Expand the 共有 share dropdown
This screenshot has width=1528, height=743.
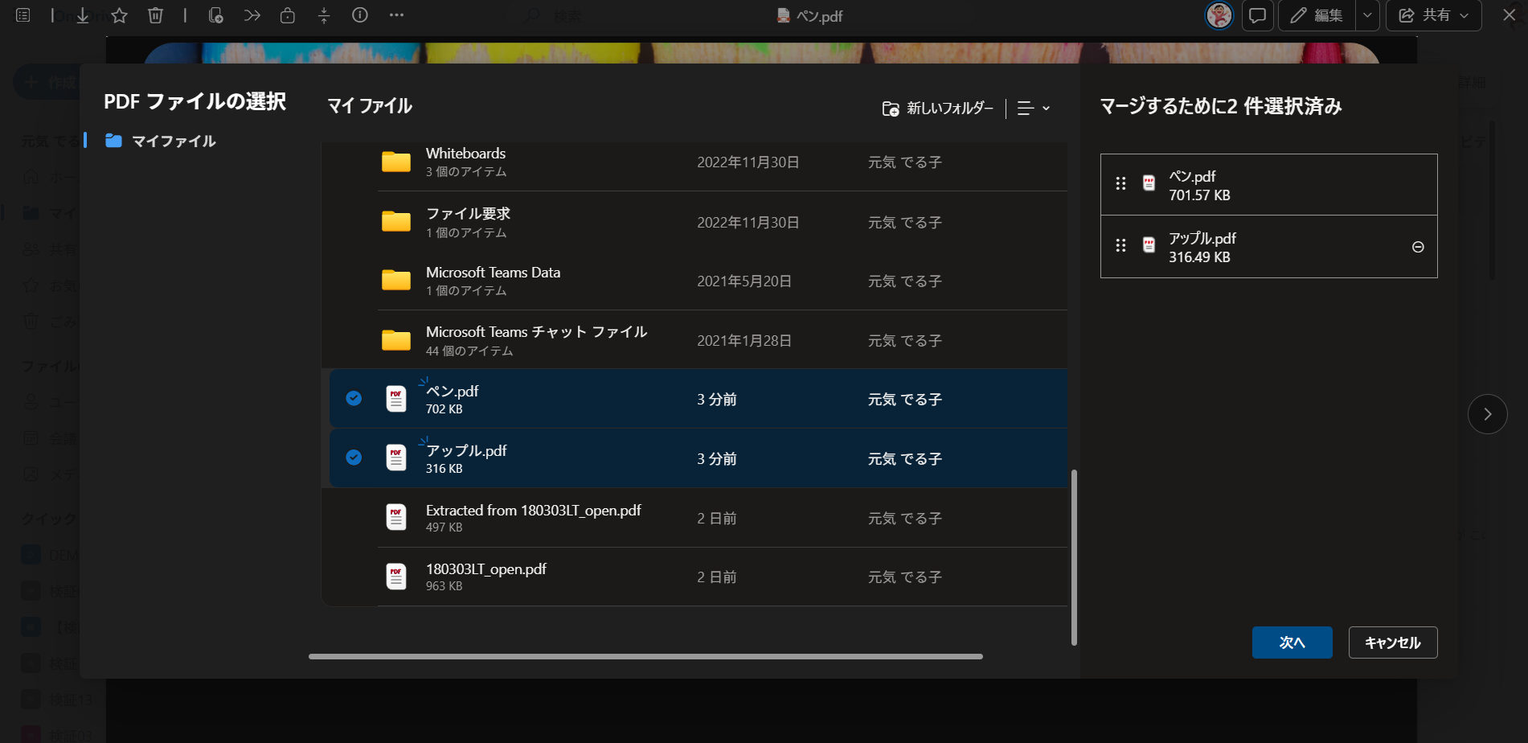1464,15
